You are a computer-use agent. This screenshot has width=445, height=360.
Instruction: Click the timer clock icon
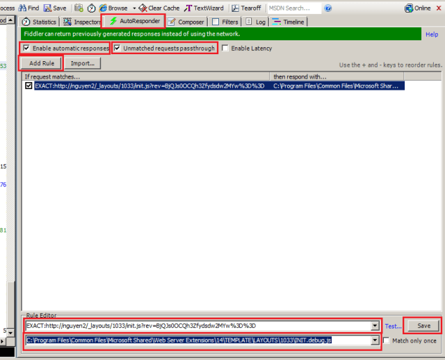coord(91,8)
